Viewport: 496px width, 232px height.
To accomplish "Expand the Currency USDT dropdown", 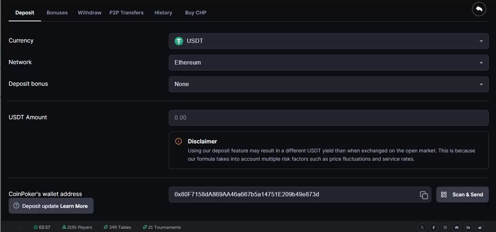I will pyautogui.click(x=328, y=41).
